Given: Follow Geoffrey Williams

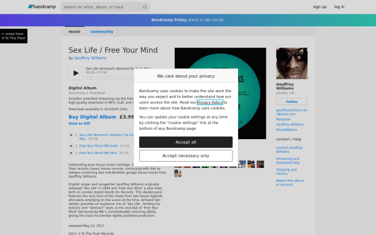Looking at the screenshot, I should (292, 102).
